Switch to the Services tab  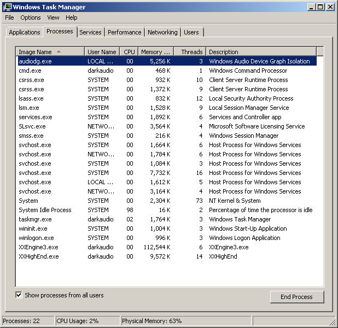[90, 32]
